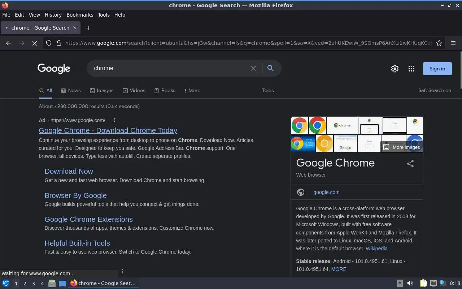Image resolution: width=462 pixels, height=289 pixels.
Task: Open the File menu
Action: click(x=6, y=15)
